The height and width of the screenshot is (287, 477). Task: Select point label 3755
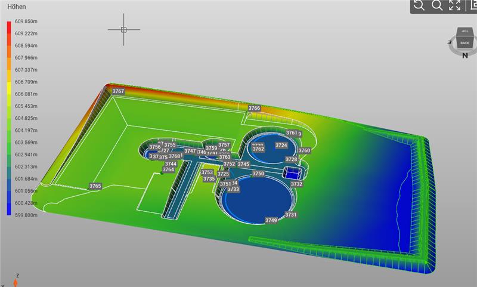point(170,145)
